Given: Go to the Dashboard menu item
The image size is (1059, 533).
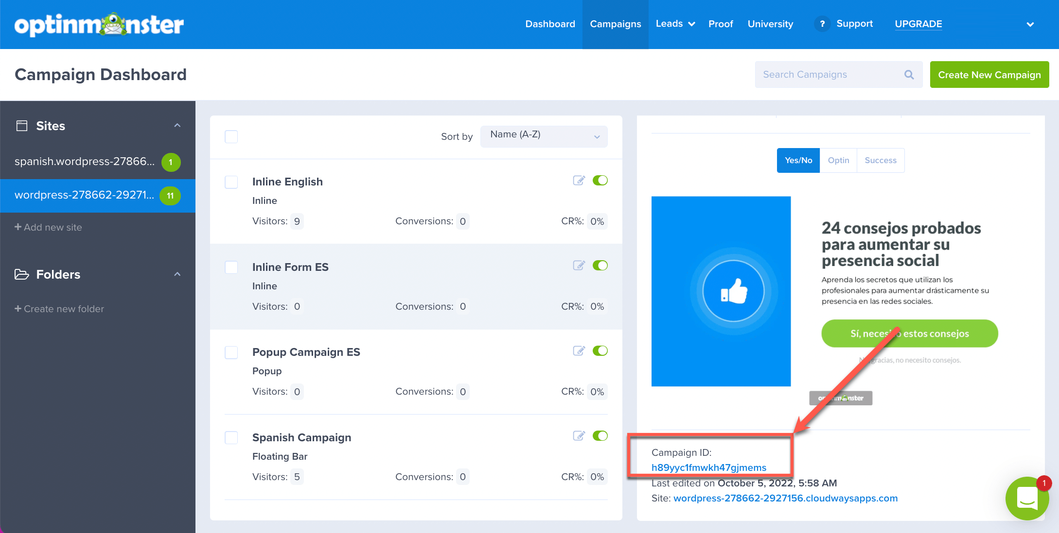Looking at the screenshot, I should click(x=550, y=24).
